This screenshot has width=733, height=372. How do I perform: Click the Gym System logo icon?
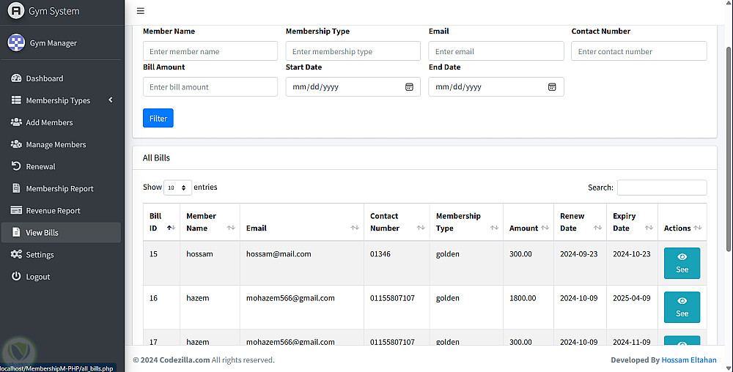click(x=15, y=11)
